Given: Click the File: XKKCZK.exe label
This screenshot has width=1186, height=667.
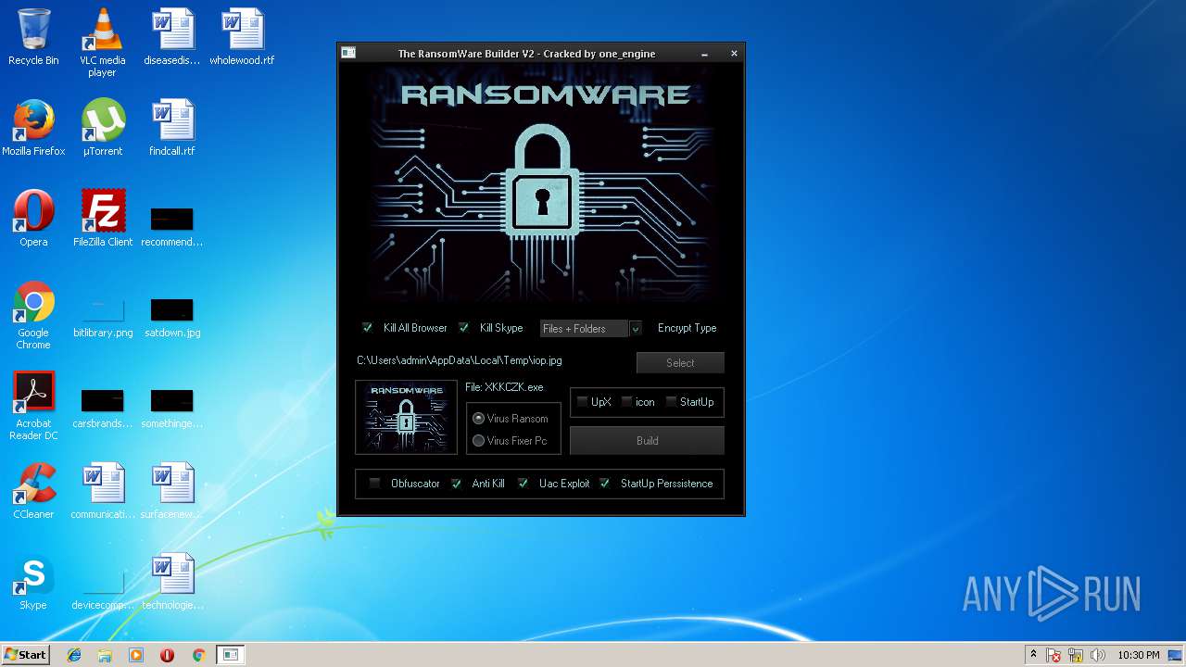Looking at the screenshot, I should 504,387.
